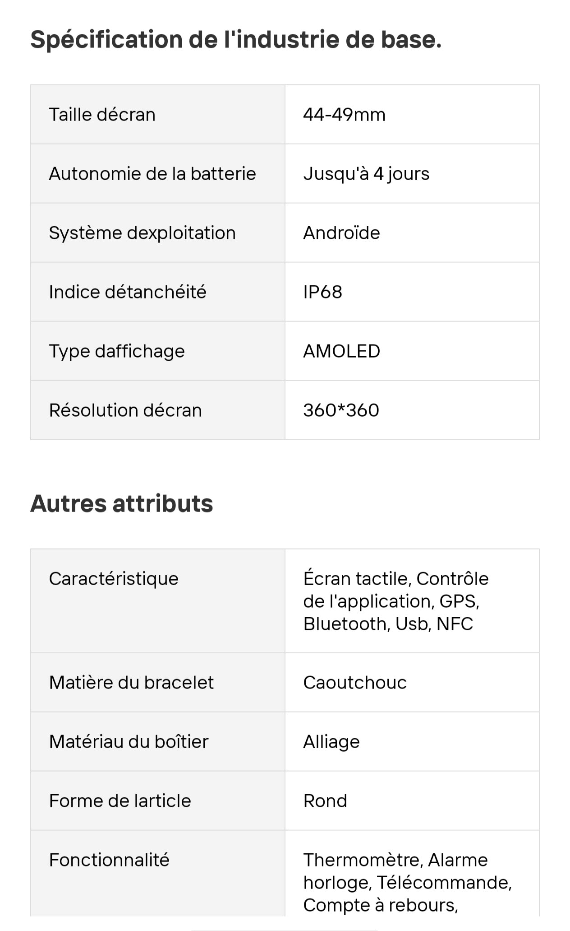Select the 'Matériau du boîtier' label

129,742
